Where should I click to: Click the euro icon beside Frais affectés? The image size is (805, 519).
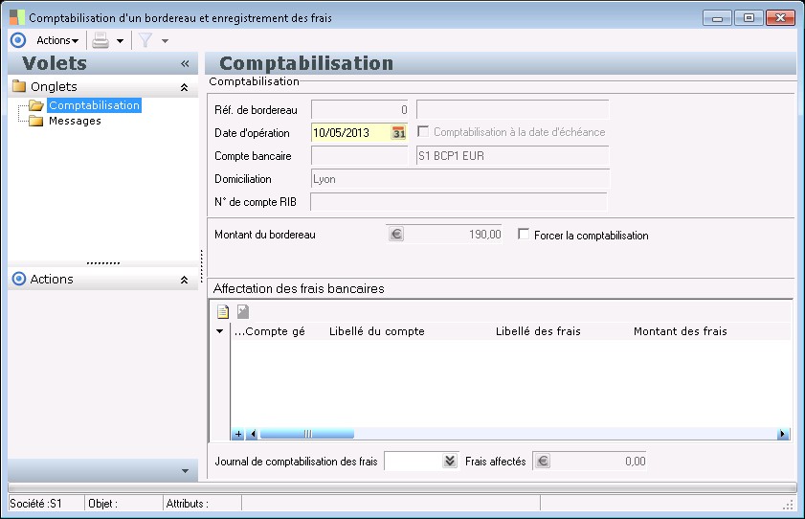tap(542, 461)
